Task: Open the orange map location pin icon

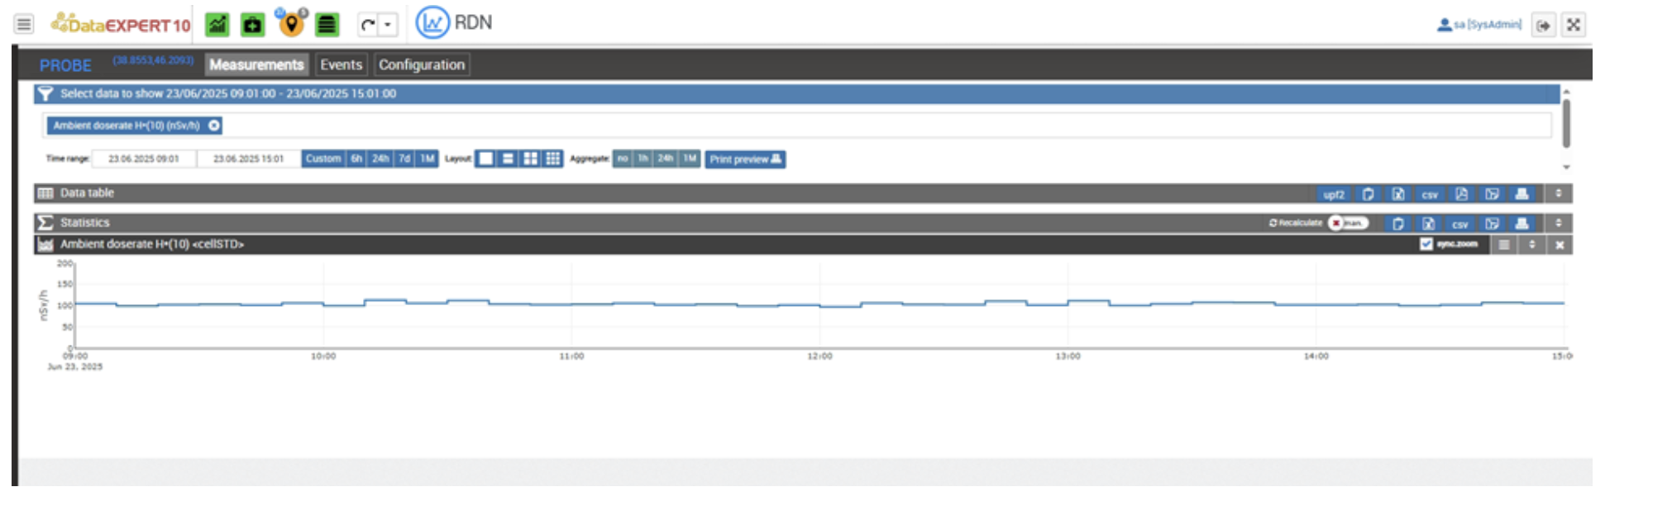Action: 290,25
